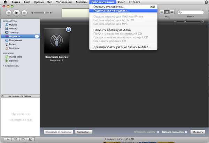209x143 pixels.
Task: Click the volume slider knob
Action: point(45,13)
